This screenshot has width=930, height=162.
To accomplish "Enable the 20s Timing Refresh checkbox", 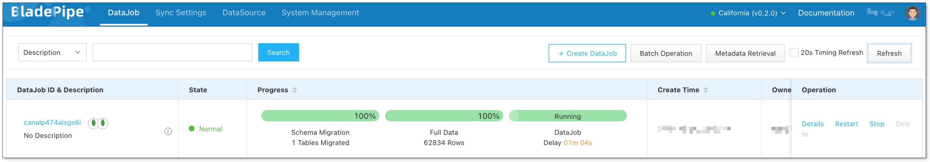I will (x=794, y=52).
